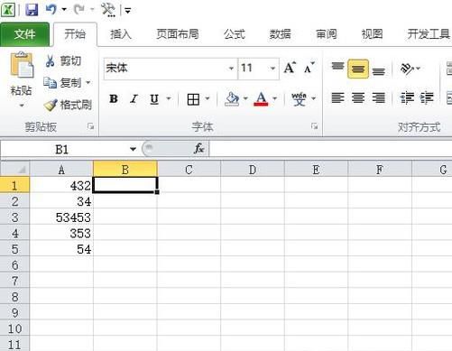
Task: Select column A header
Action: click(61, 170)
